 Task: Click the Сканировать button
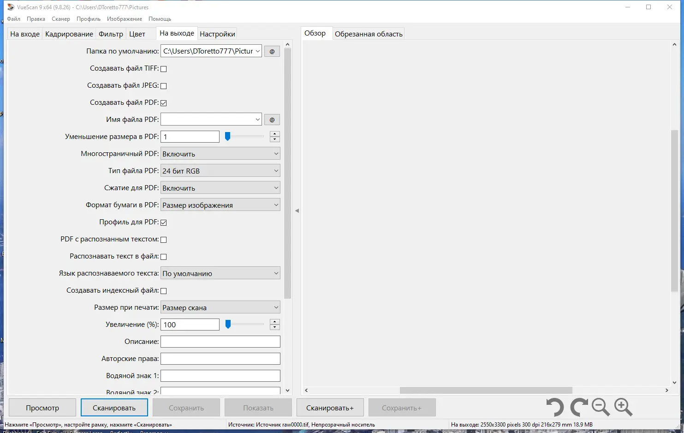coord(114,408)
